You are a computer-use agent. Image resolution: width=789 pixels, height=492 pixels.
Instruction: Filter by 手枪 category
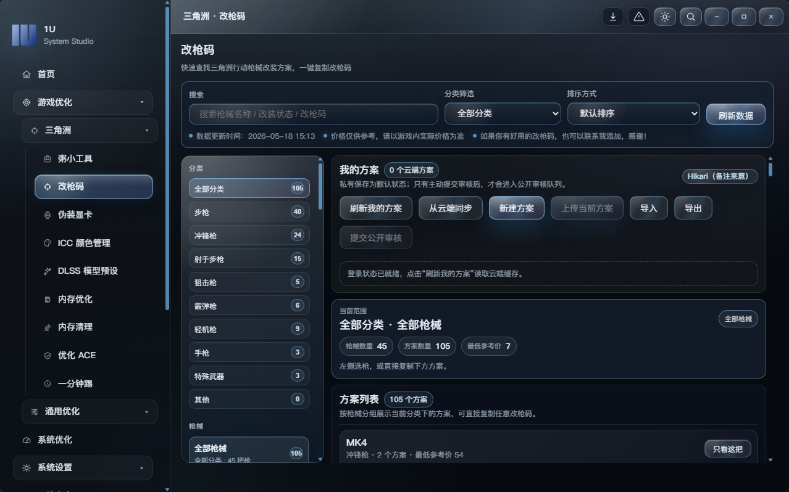point(249,353)
